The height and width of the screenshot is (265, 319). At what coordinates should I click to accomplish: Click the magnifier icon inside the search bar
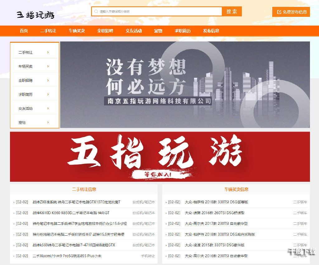(96, 11)
